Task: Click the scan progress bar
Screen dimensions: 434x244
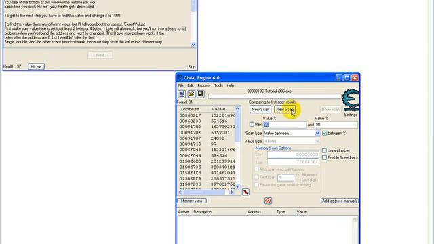Action: [275, 96]
